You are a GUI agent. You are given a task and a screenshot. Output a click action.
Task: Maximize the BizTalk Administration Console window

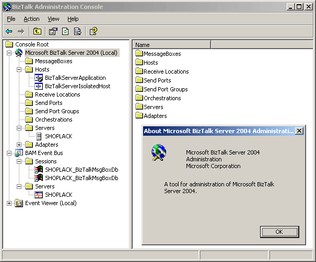pyautogui.click(x=299, y=7)
